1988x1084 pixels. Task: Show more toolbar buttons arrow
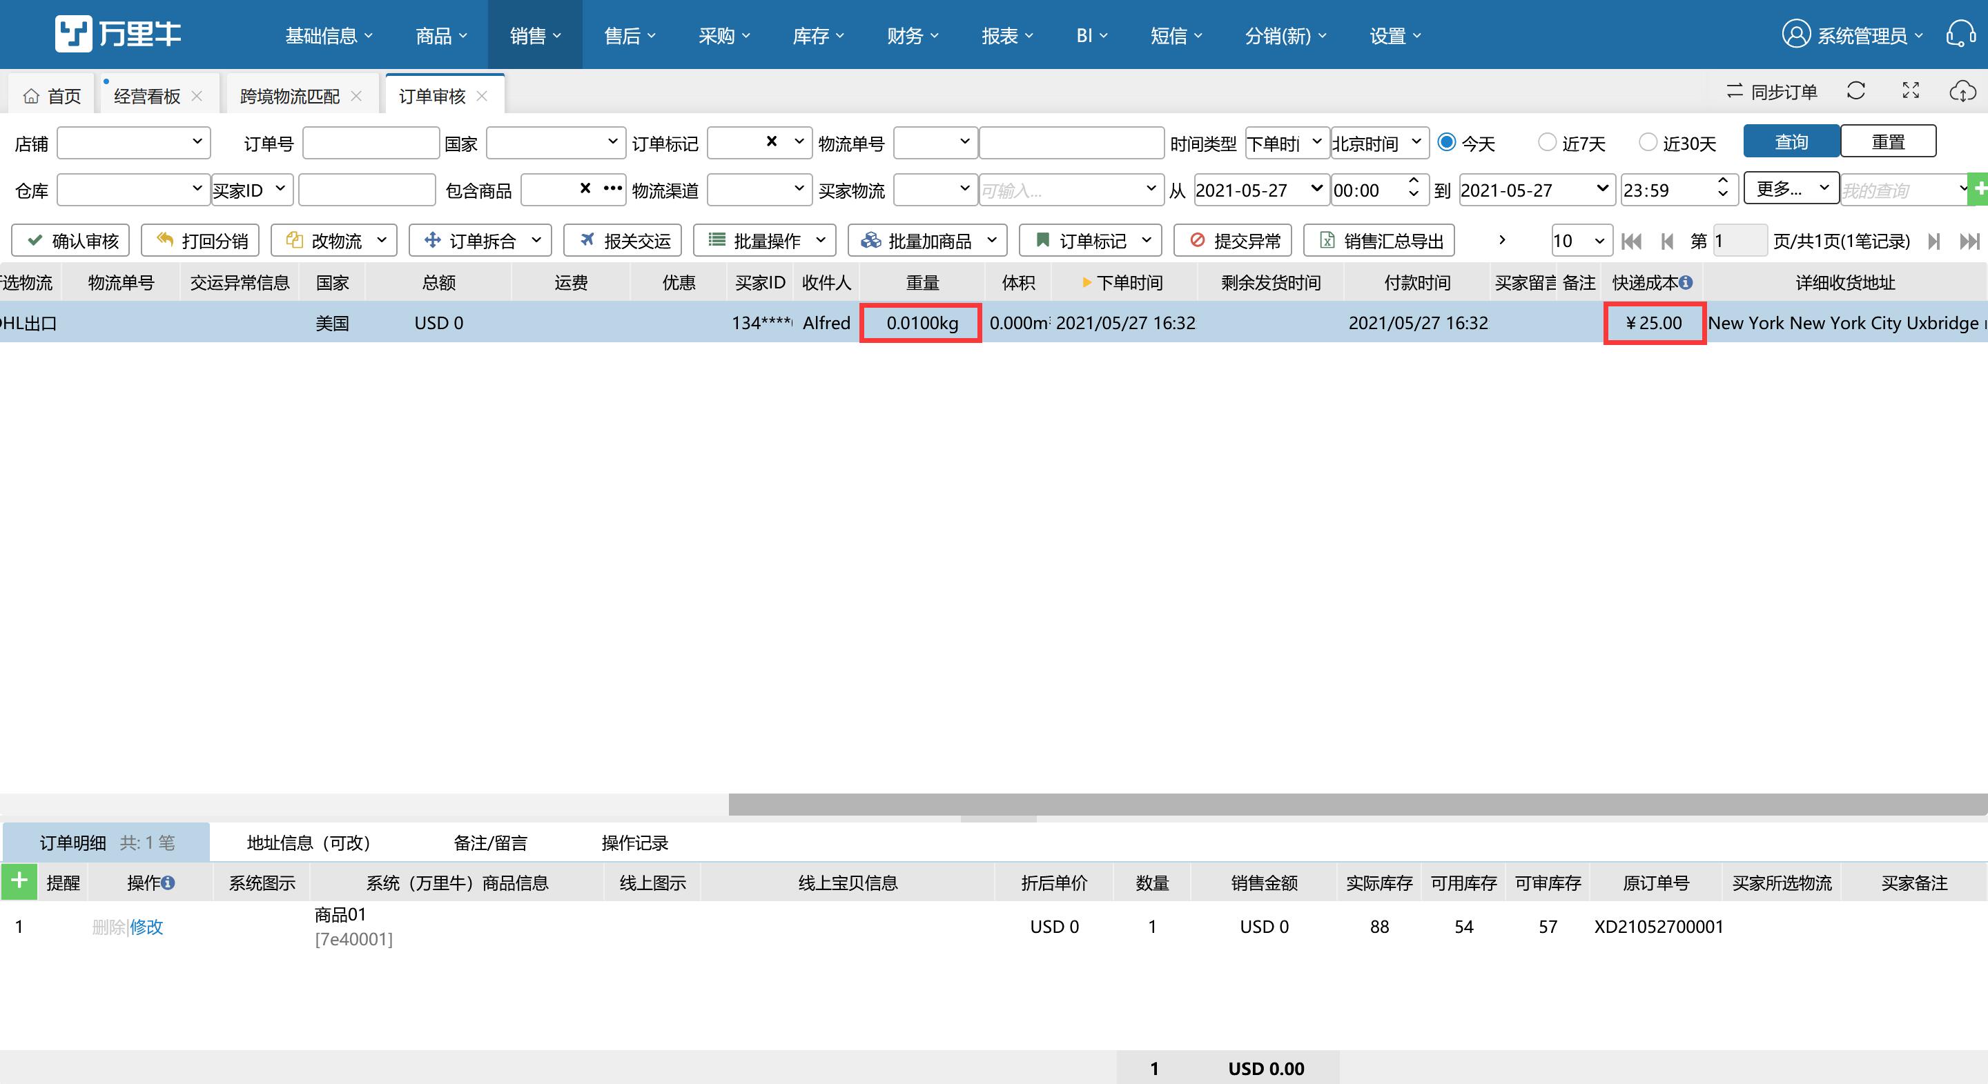point(1502,240)
